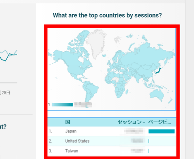Click the 25日 date label

coord(5,93)
